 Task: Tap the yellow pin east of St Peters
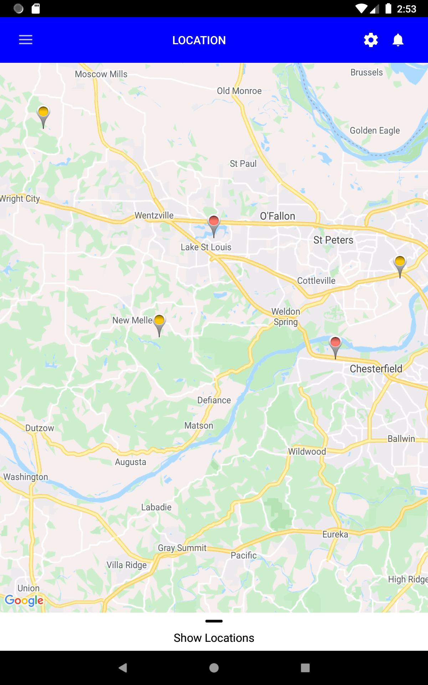(400, 267)
